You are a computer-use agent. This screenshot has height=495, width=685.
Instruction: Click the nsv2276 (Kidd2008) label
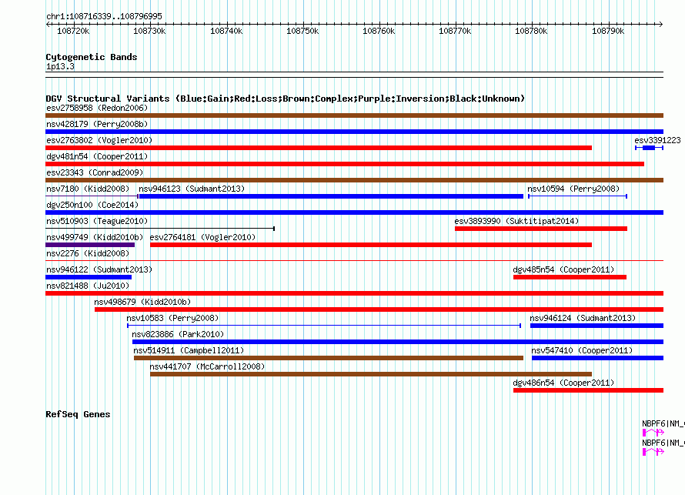tap(88, 253)
